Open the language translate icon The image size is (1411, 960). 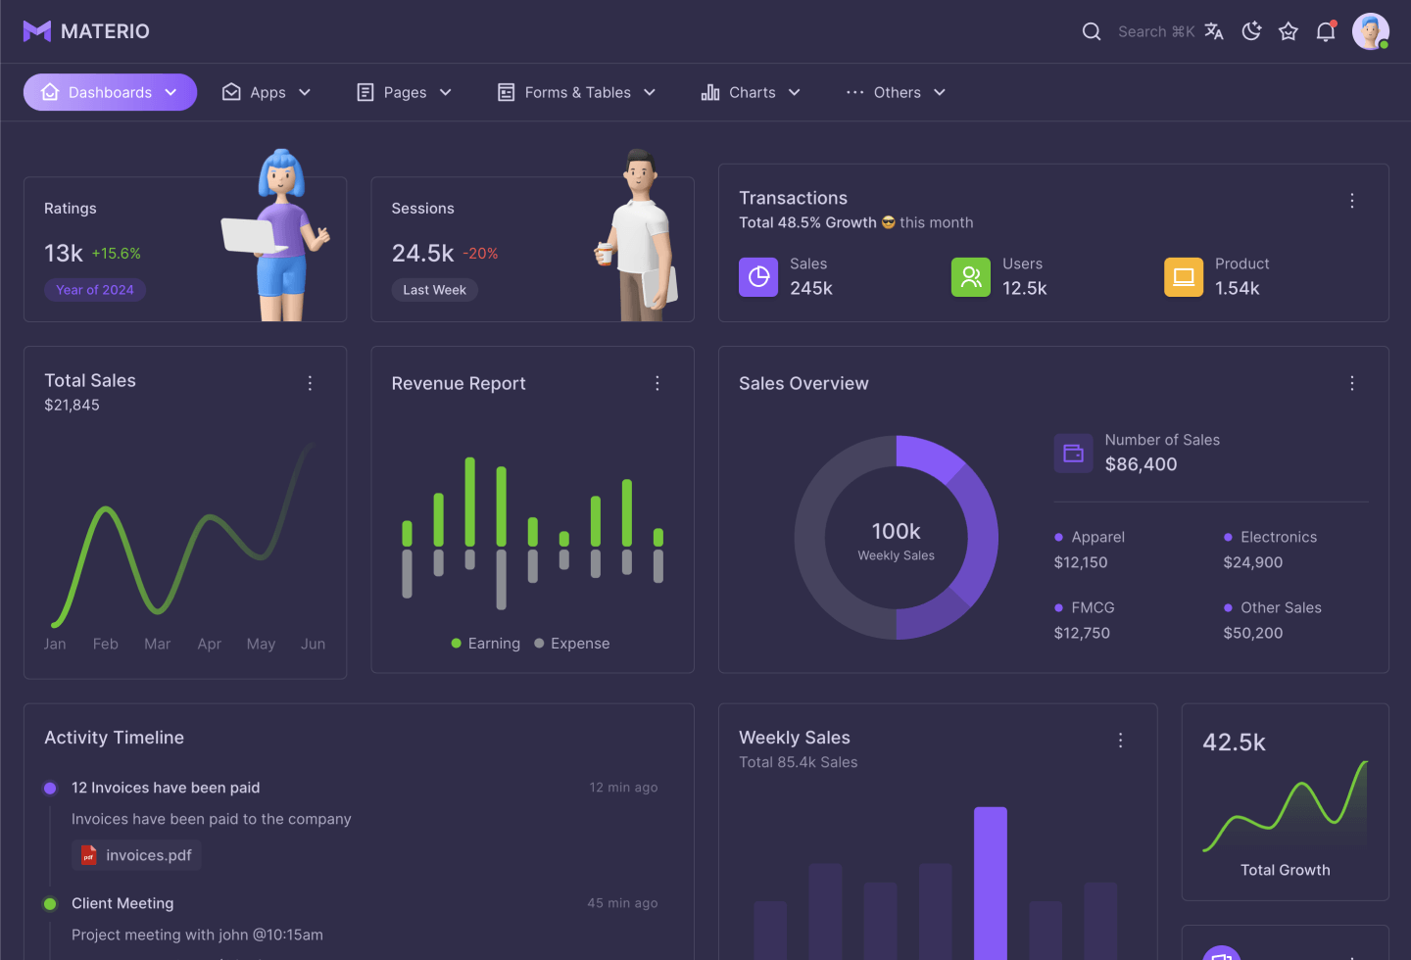(x=1214, y=31)
